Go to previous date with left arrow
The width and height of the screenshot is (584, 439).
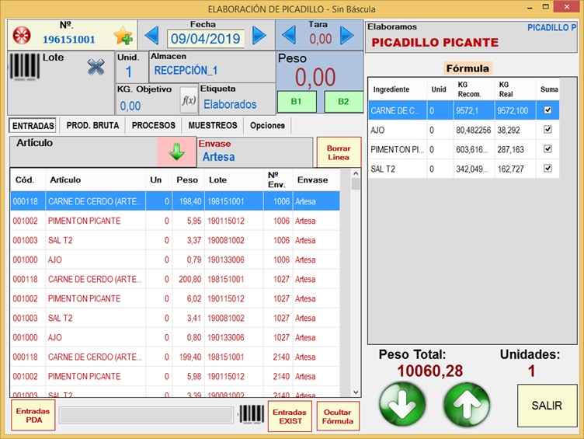152,36
